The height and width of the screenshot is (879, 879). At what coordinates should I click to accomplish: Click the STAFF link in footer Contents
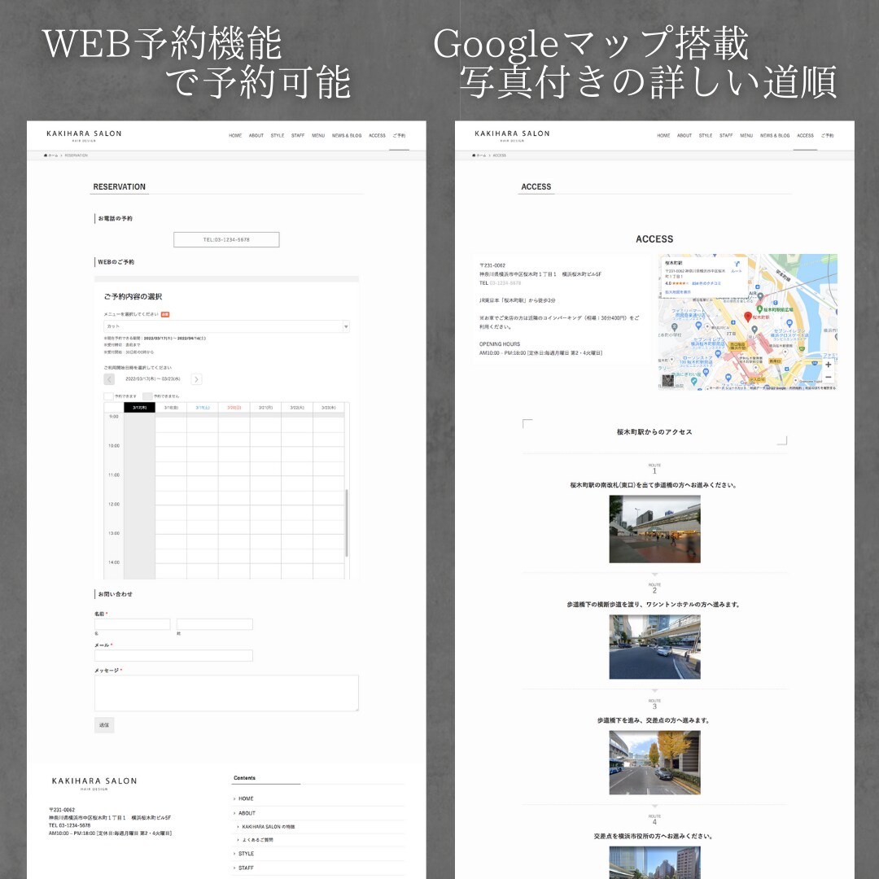click(x=246, y=868)
